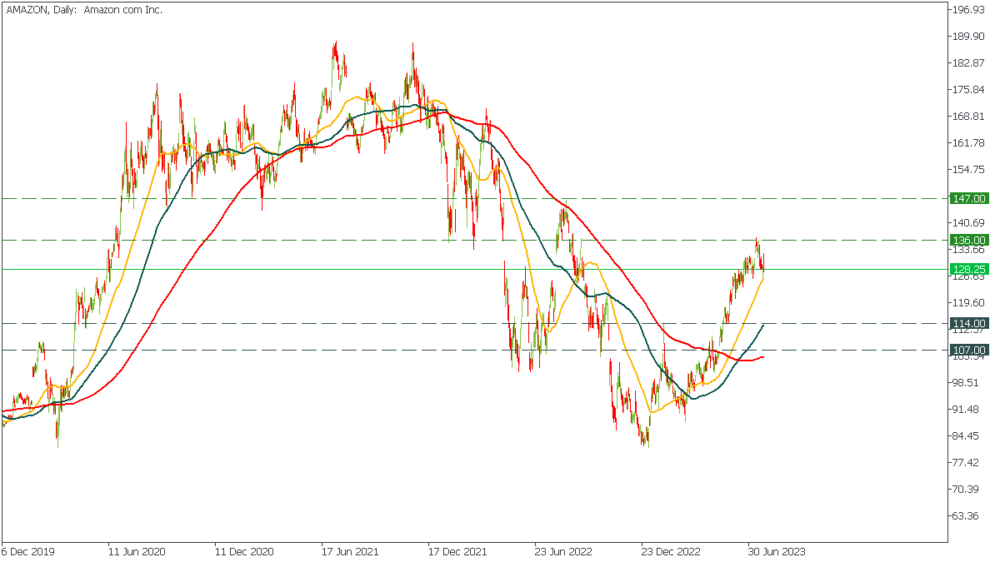
Task: Select the 23 Dec 2022 date label
Action: tap(670, 551)
